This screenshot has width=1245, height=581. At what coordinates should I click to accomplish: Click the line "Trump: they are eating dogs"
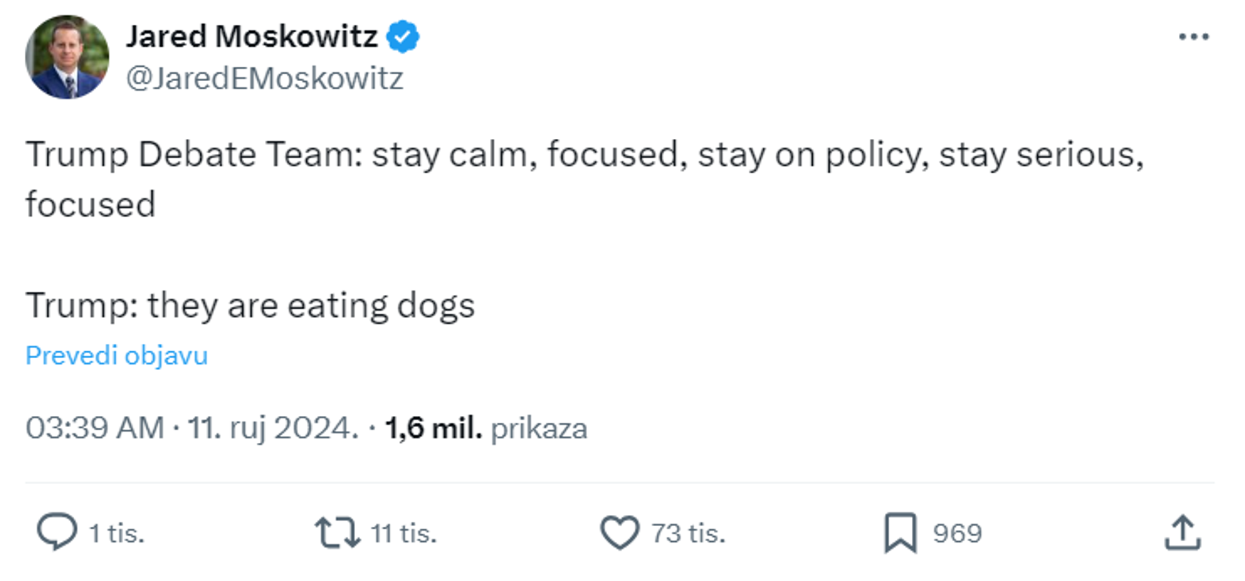point(250,306)
